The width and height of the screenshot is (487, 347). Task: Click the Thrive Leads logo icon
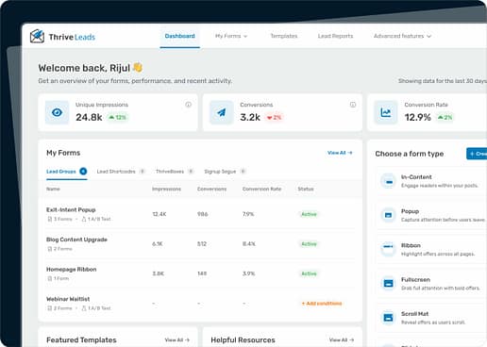click(x=37, y=37)
